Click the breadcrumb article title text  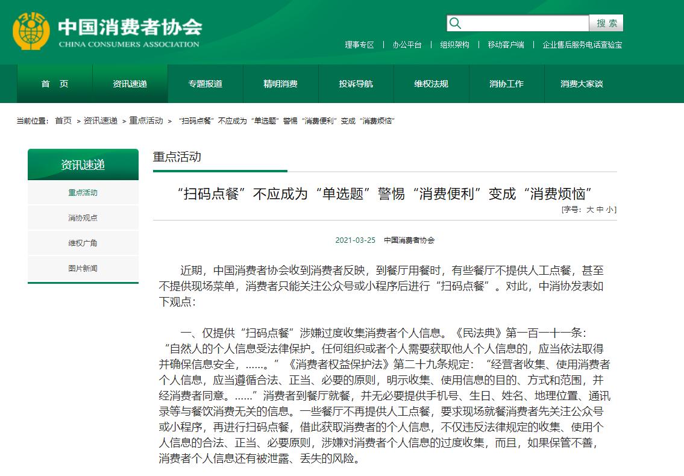[287, 121]
